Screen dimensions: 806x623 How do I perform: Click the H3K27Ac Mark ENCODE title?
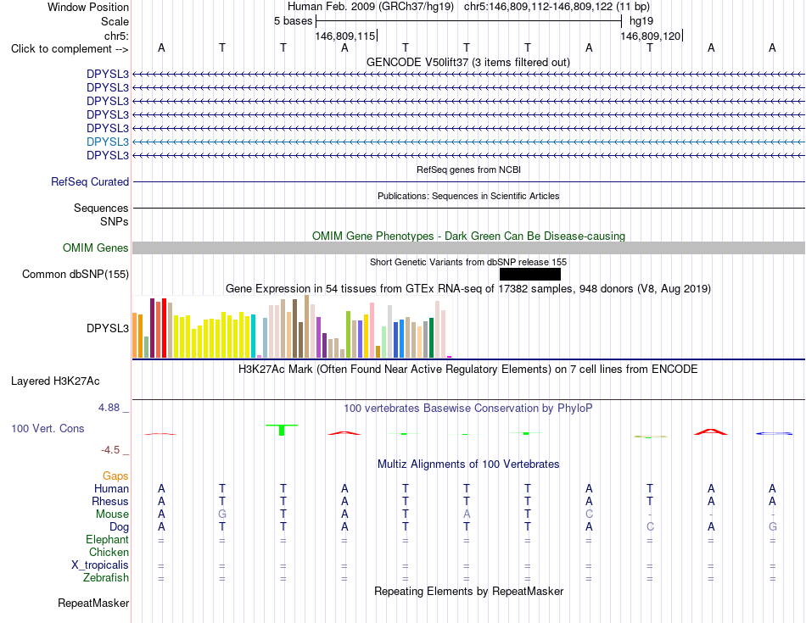[468, 370]
